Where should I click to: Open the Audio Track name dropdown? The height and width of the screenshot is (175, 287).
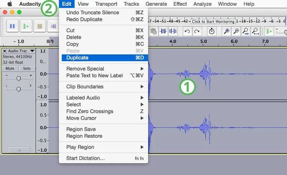pos(21,51)
